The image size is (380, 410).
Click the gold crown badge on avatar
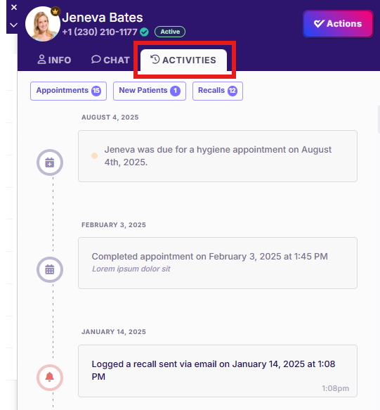pyautogui.click(x=55, y=11)
